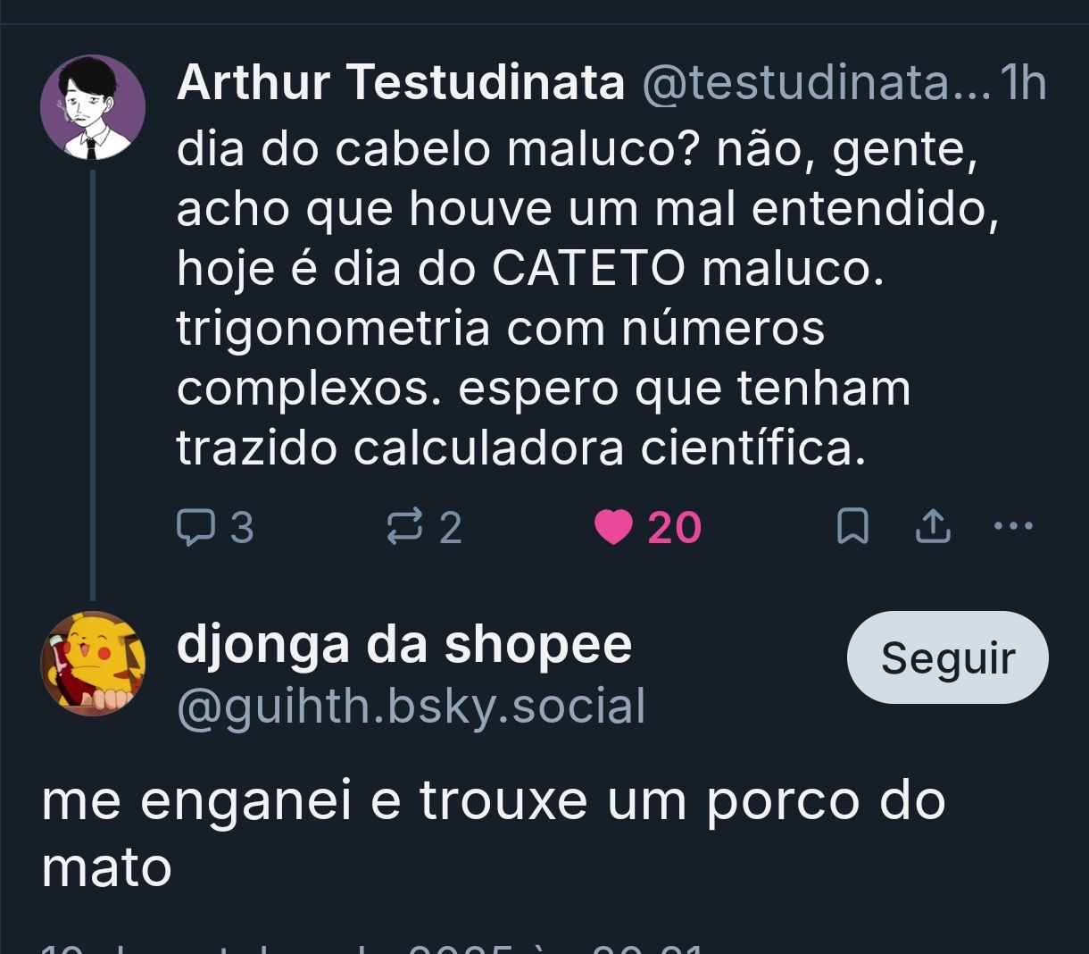Click the Pikachu avatar of djonga da shopee

click(93, 663)
